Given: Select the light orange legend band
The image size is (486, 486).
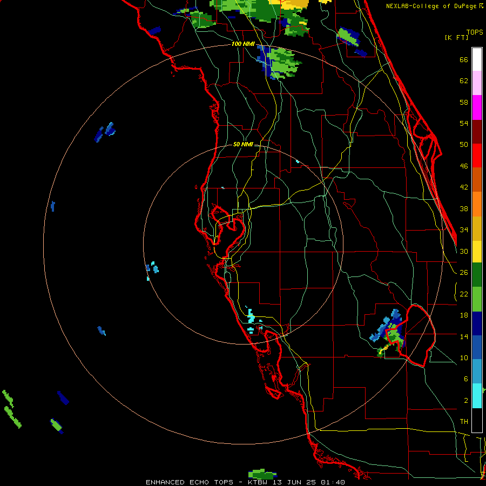Looking at the screenshot, I should click(477, 204).
